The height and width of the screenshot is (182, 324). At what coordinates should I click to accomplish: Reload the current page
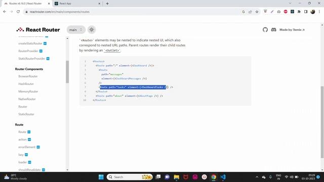tap(18, 12)
